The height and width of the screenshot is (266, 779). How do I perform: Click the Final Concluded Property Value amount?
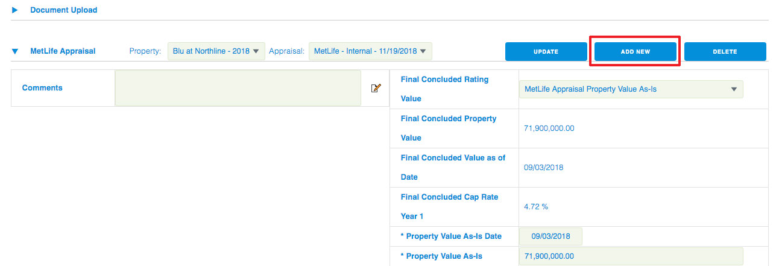(549, 128)
